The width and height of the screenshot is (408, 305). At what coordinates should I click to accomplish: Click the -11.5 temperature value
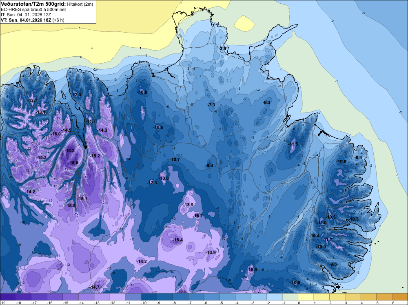tap(293, 144)
